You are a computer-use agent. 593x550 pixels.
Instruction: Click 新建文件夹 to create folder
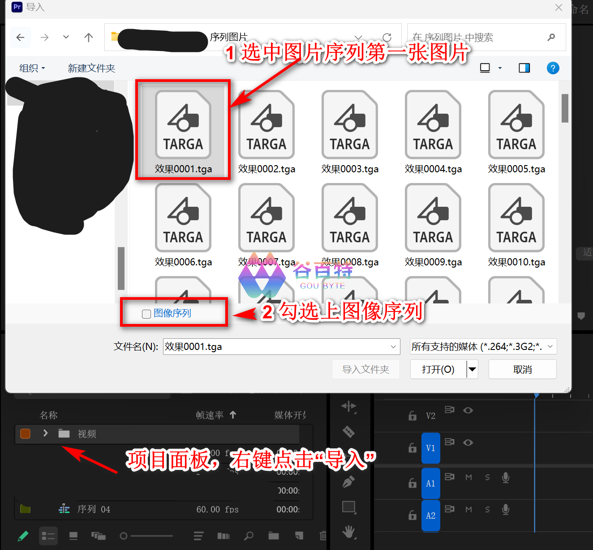click(x=91, y=68)
